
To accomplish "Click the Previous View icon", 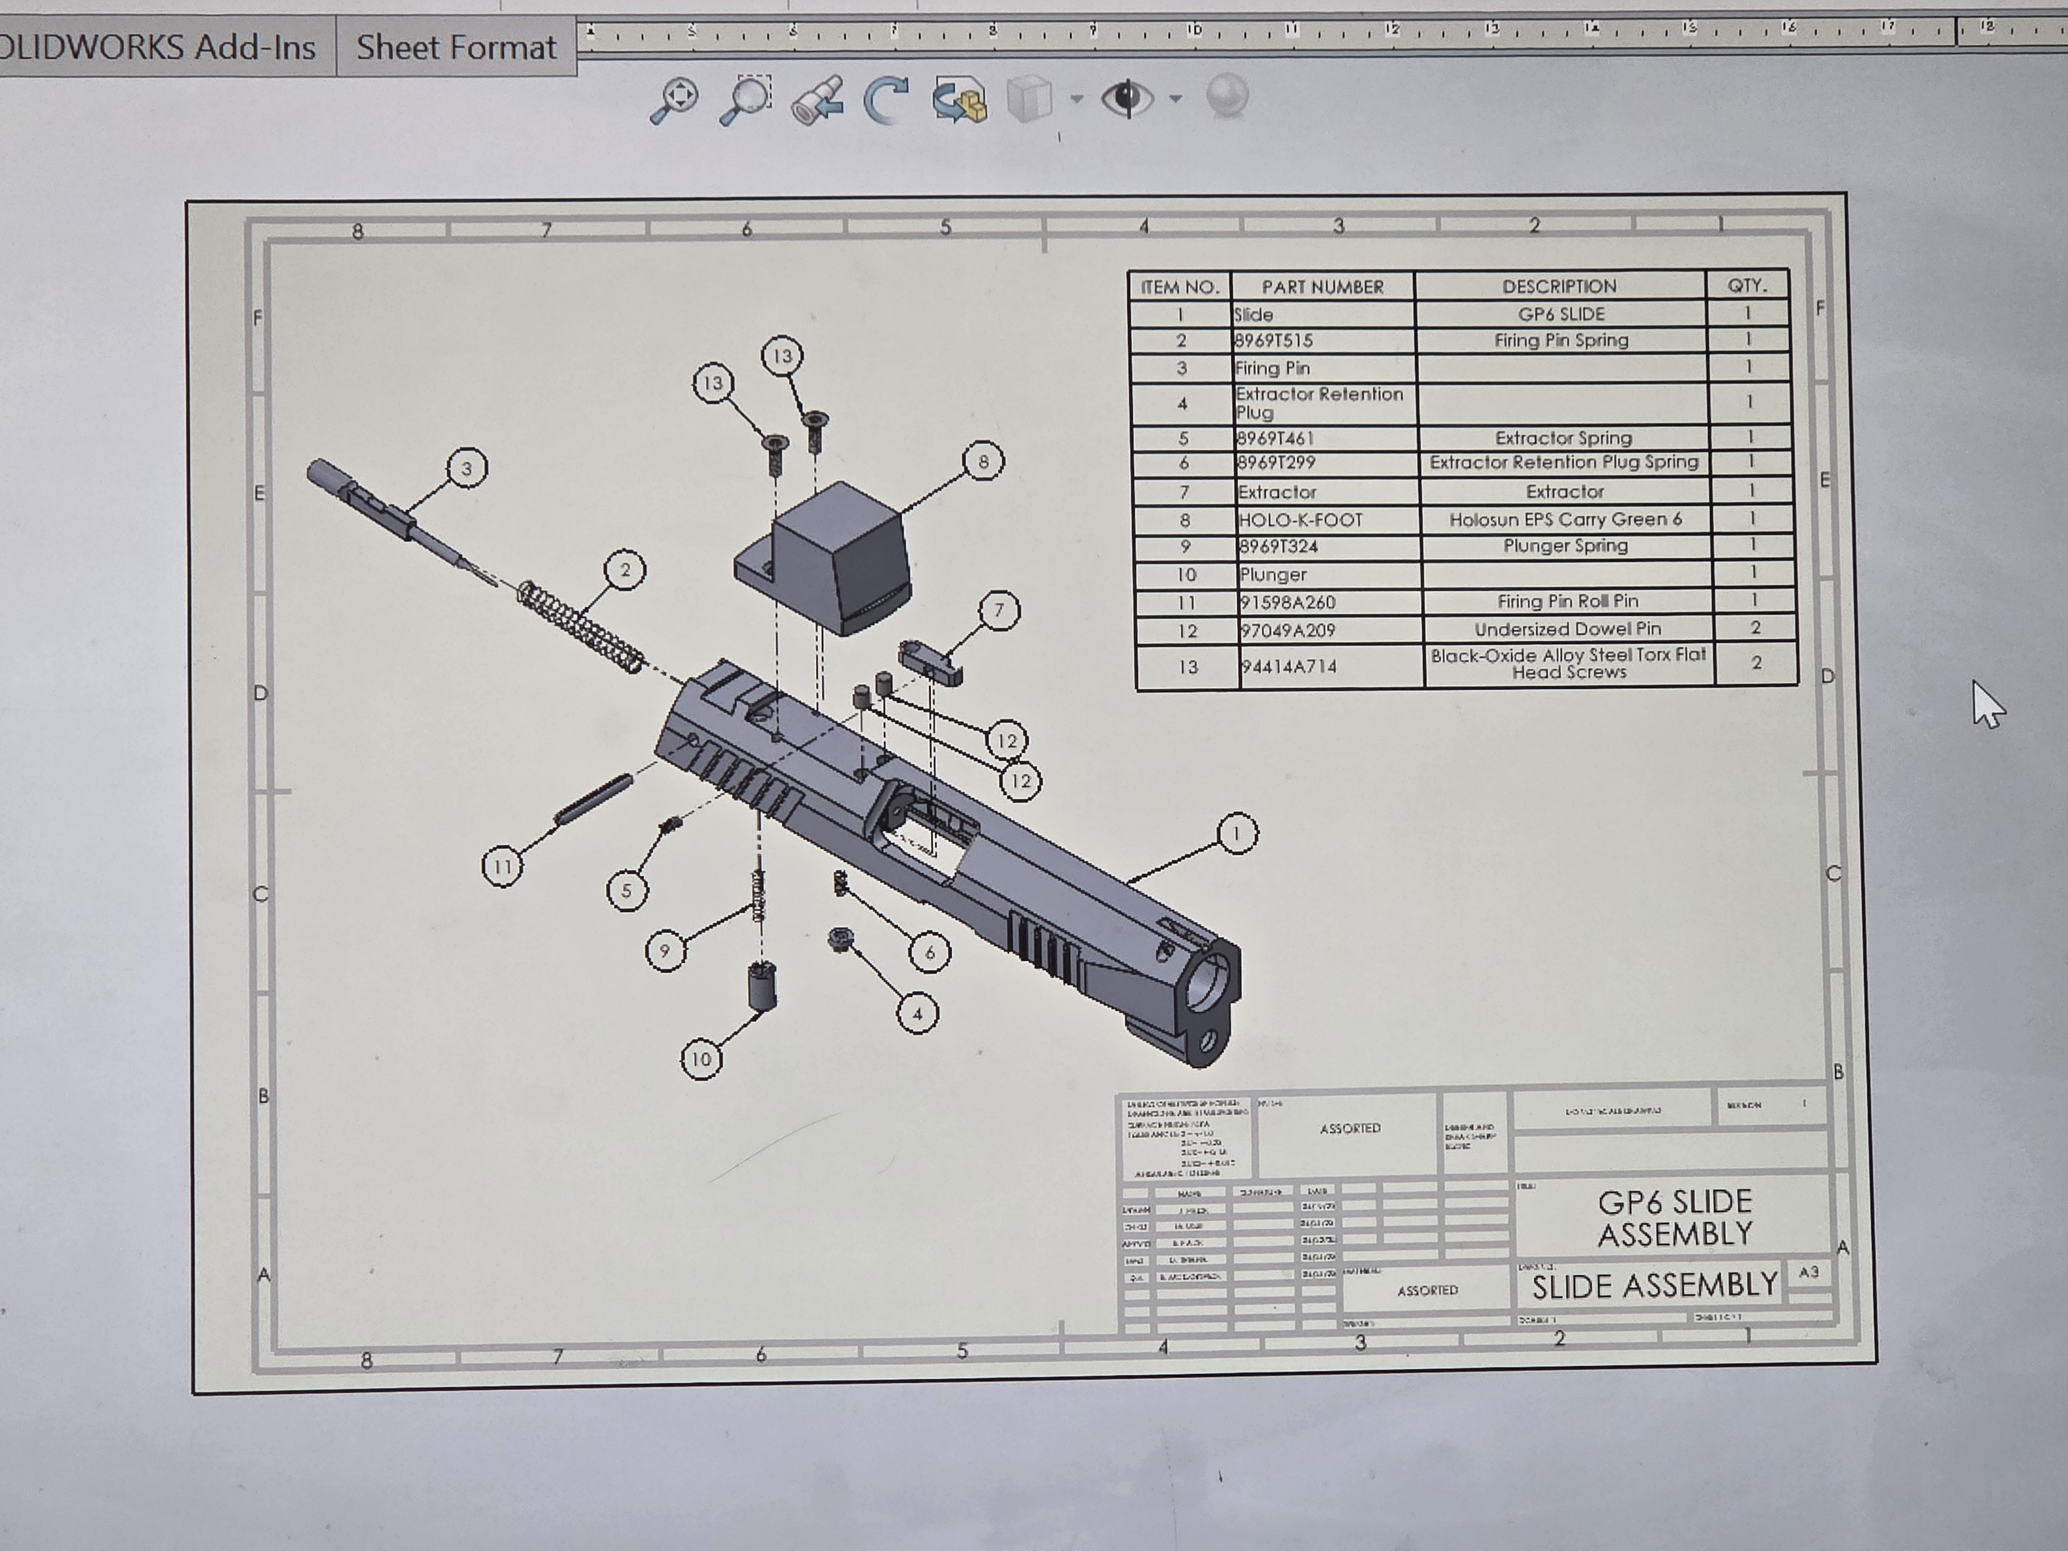I will click(816, 100).
